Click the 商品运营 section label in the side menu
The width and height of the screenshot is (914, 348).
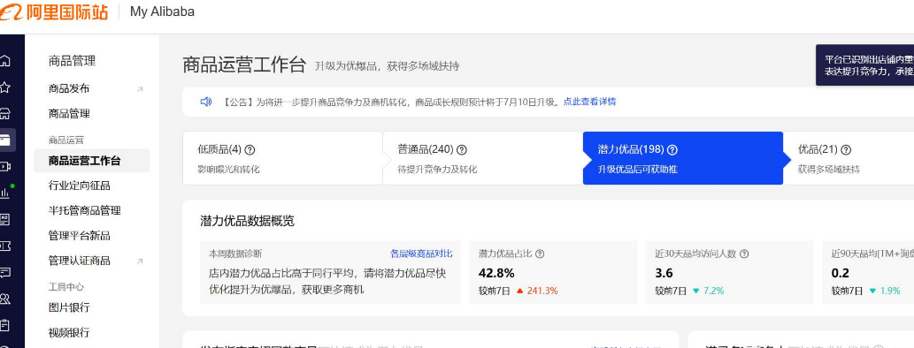[x=65, y=140]
